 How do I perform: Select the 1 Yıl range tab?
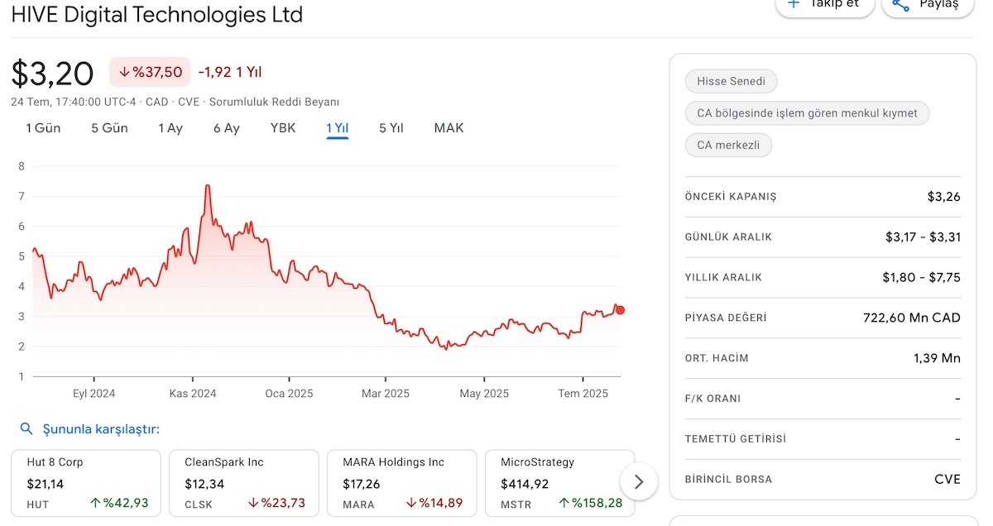[x=337, y=128]
